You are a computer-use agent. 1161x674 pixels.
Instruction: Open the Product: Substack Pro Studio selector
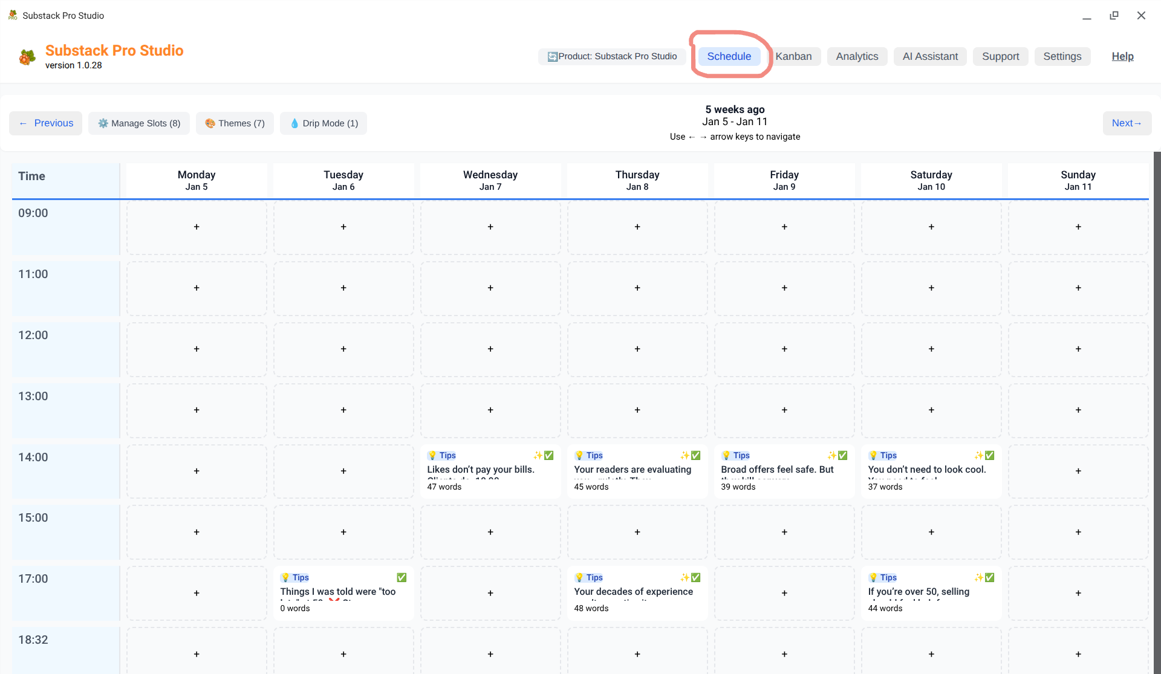coord(613,56)
